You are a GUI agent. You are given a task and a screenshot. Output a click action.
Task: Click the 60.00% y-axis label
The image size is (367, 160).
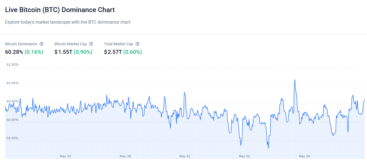[12, 120]
